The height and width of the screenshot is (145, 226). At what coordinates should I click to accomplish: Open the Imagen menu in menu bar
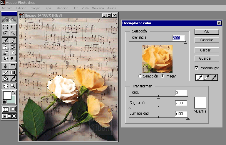click(35, 8)
